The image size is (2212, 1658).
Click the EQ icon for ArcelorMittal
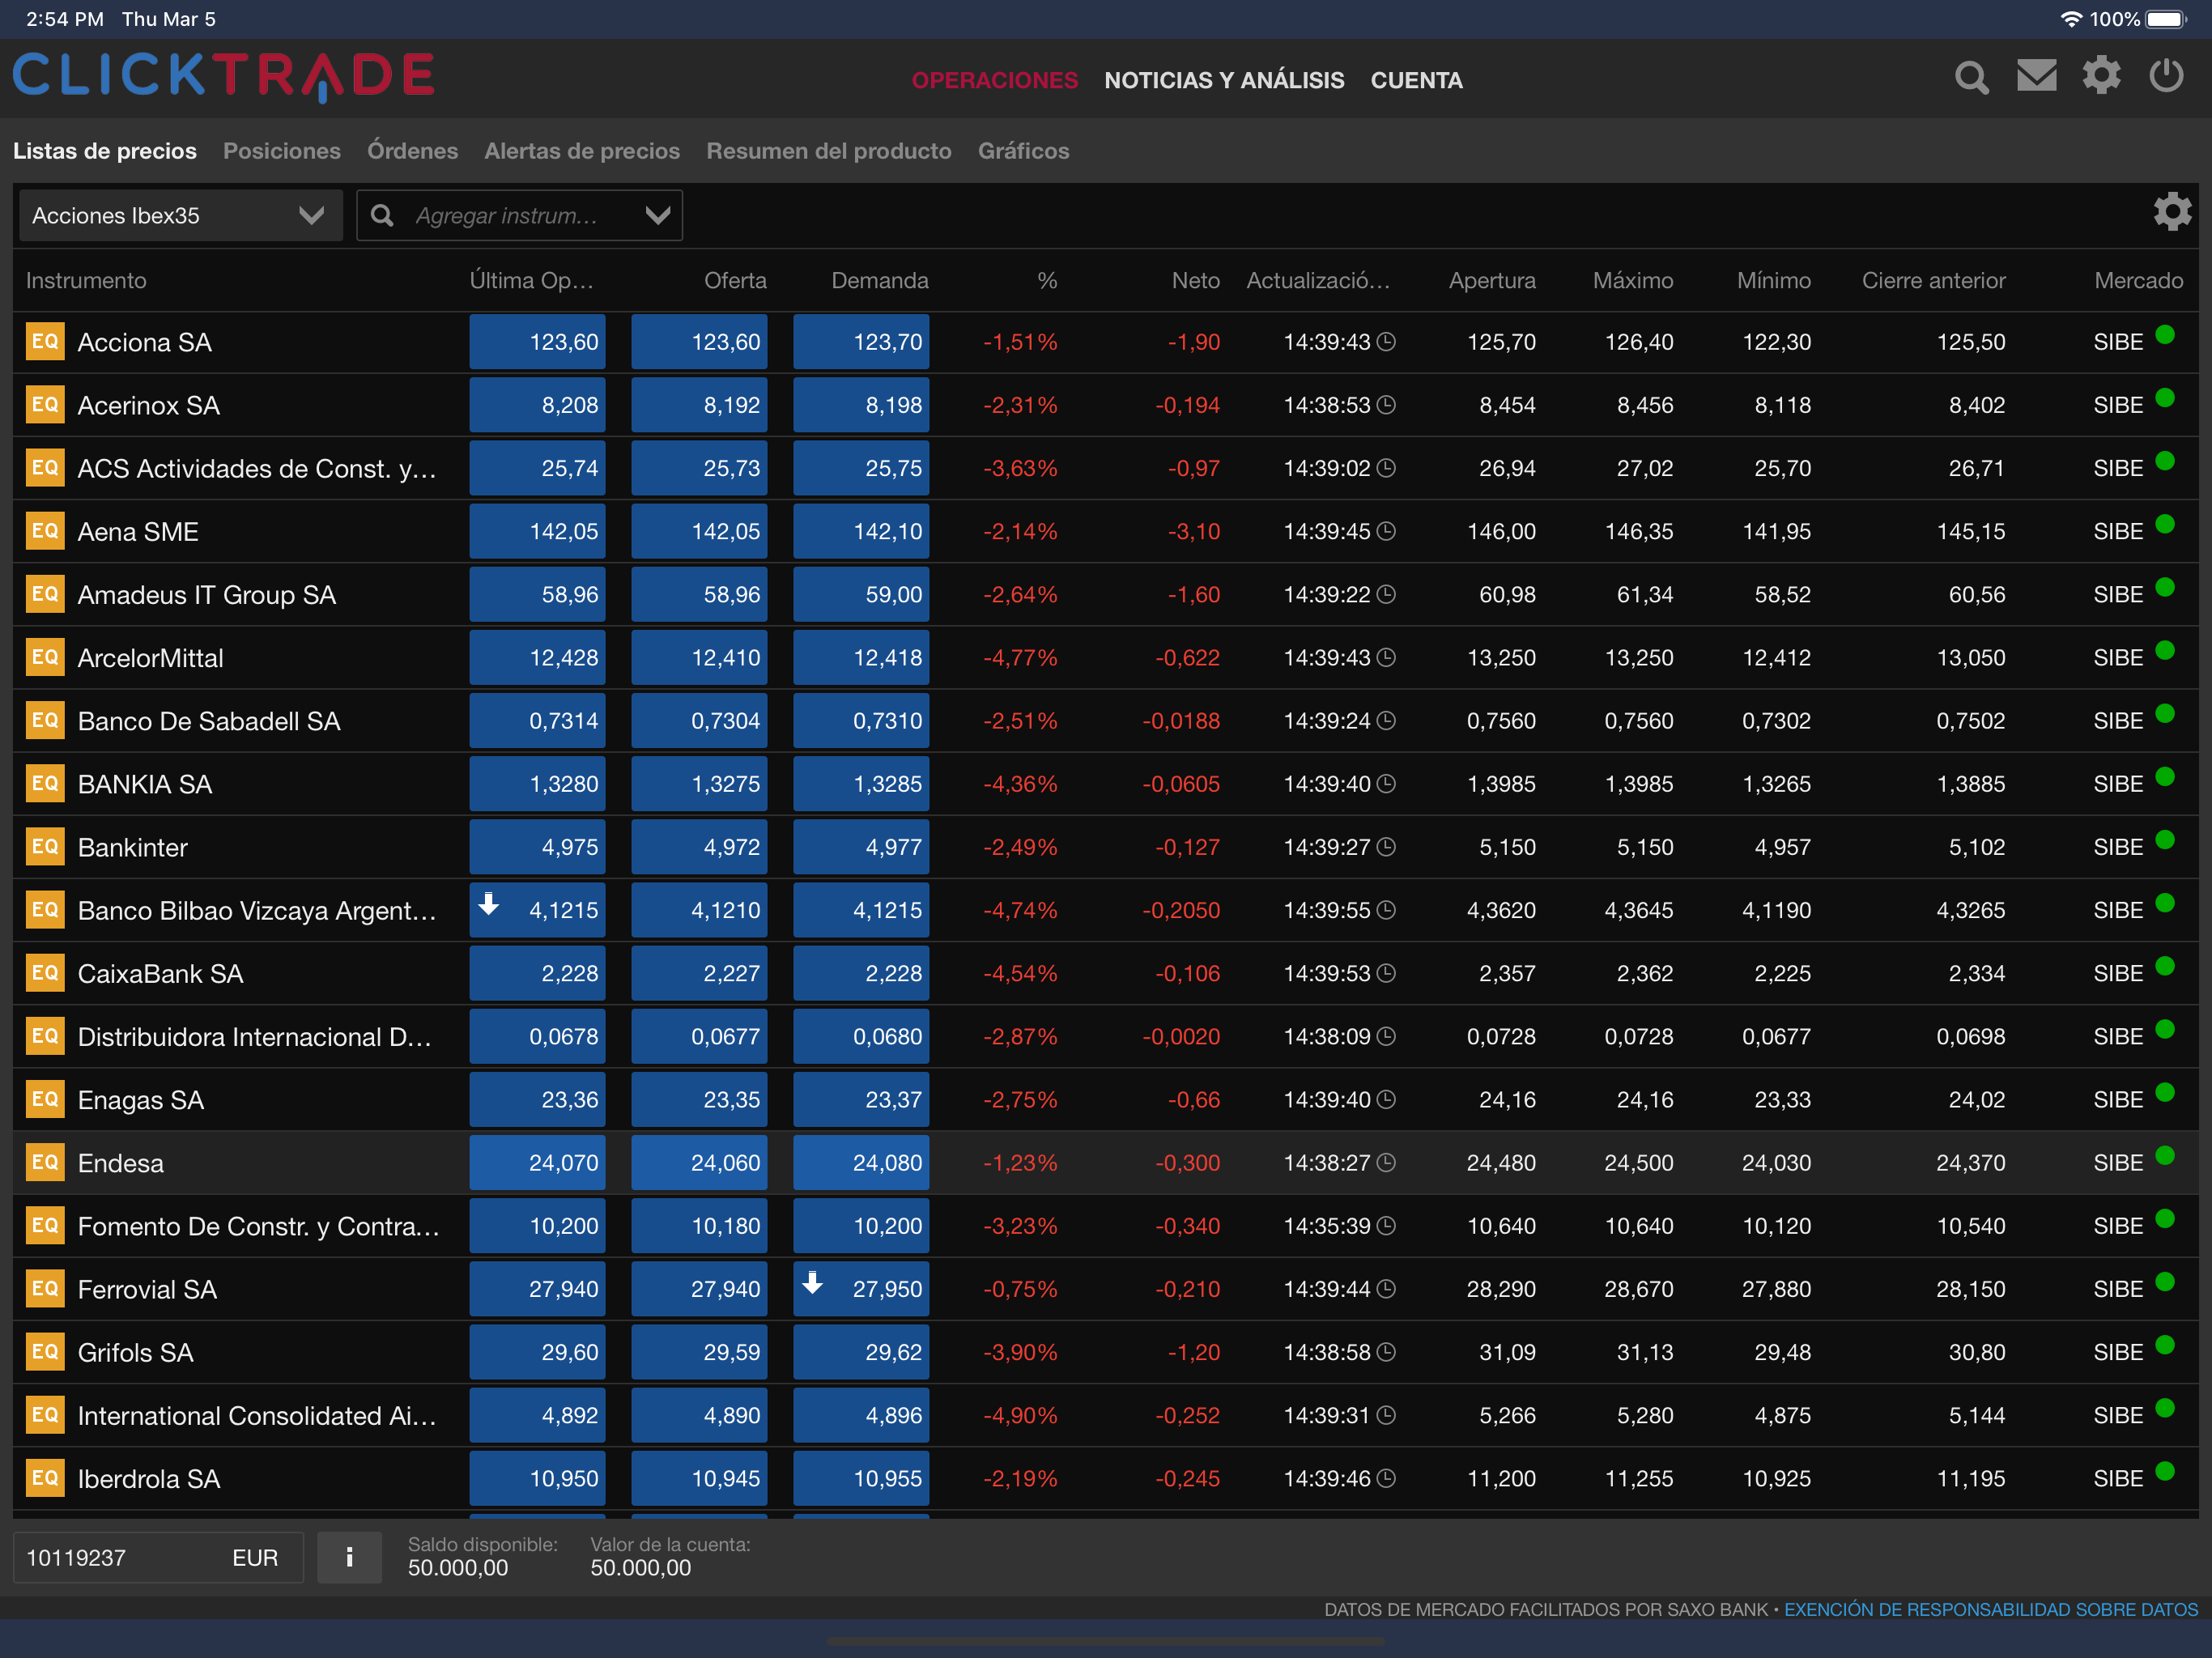click(45, 657)
